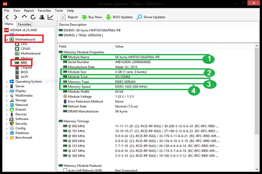The image size is (262, 174).
Task: Click the scrollbar down arrow
Action: pyautogui.click(x=257, y=169)
